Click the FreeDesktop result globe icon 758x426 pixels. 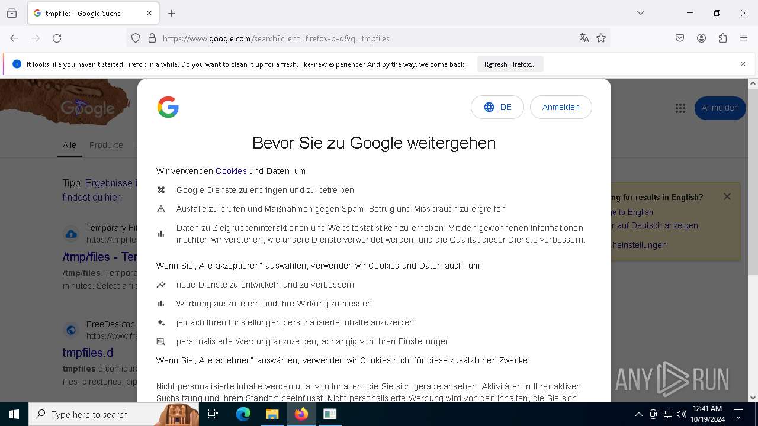[x=71, y=330]
